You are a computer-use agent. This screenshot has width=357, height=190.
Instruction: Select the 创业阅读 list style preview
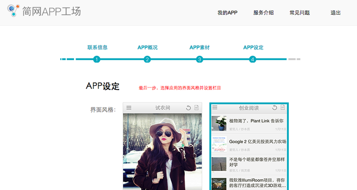[249, 146]
